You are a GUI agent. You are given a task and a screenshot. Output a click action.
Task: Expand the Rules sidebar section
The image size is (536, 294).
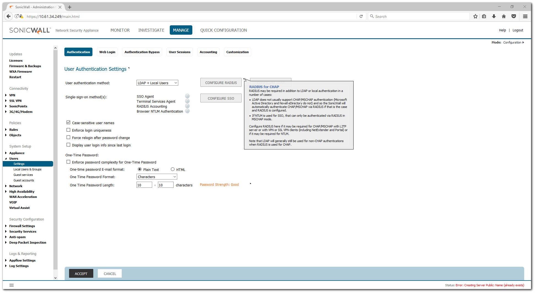point(6,130)
